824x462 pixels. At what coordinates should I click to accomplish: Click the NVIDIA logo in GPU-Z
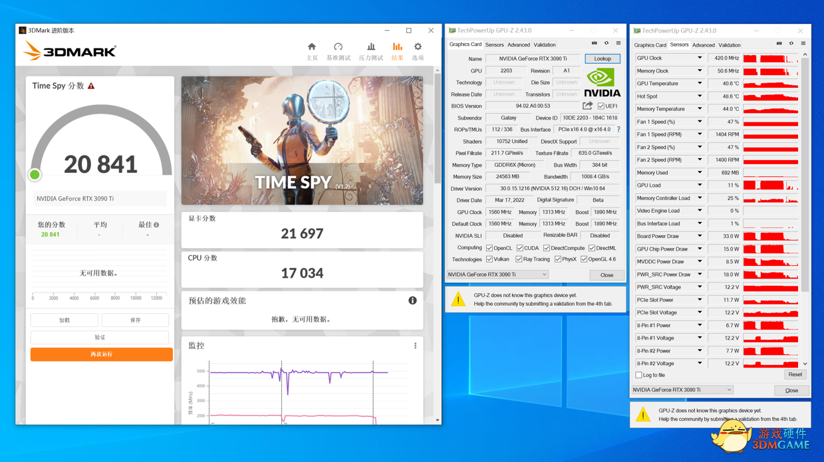602,82
